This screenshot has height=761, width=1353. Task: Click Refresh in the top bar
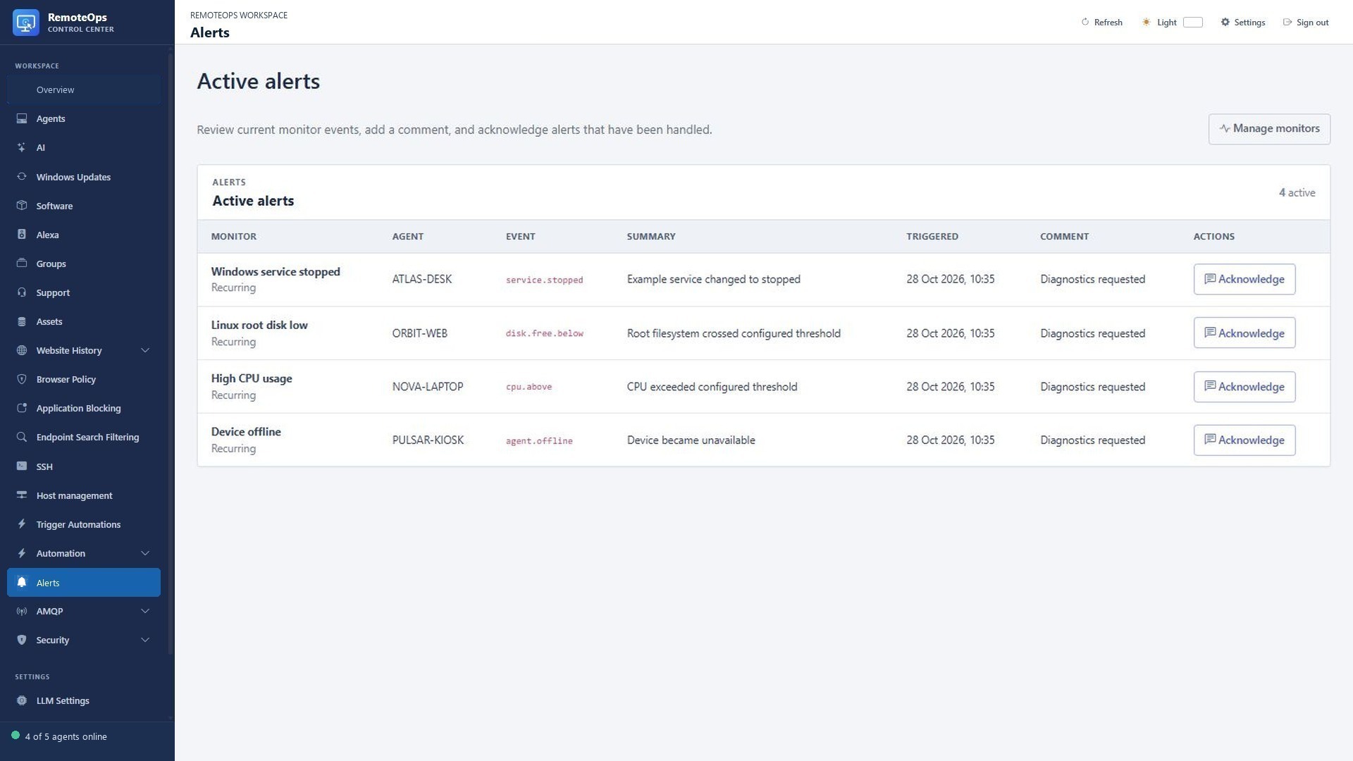point(1101,23)
